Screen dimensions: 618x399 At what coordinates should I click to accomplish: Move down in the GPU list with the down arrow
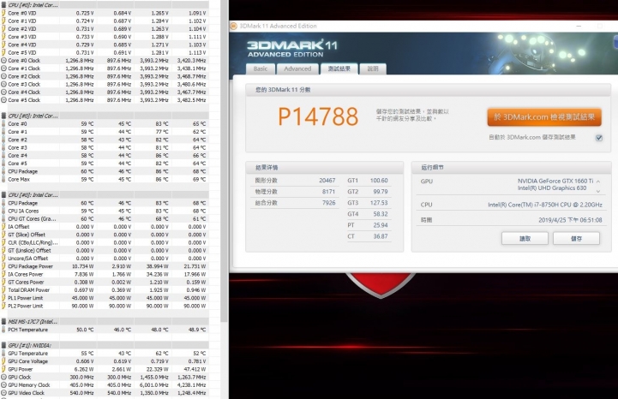pyautogui.click(x=598, y=191)
